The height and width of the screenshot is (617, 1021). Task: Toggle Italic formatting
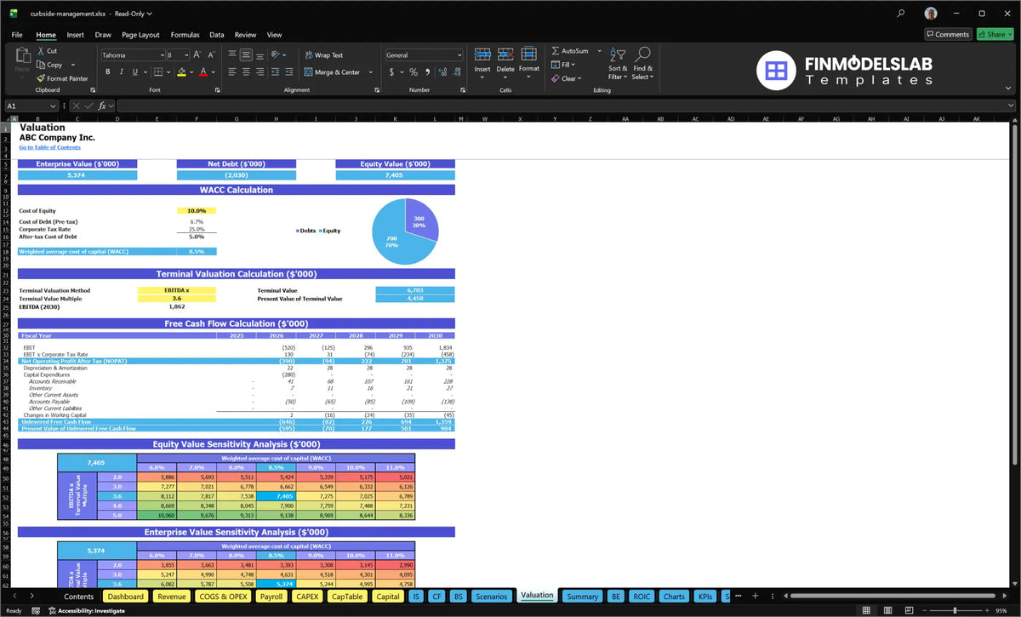pyautogui.click(x=122, y=72)
